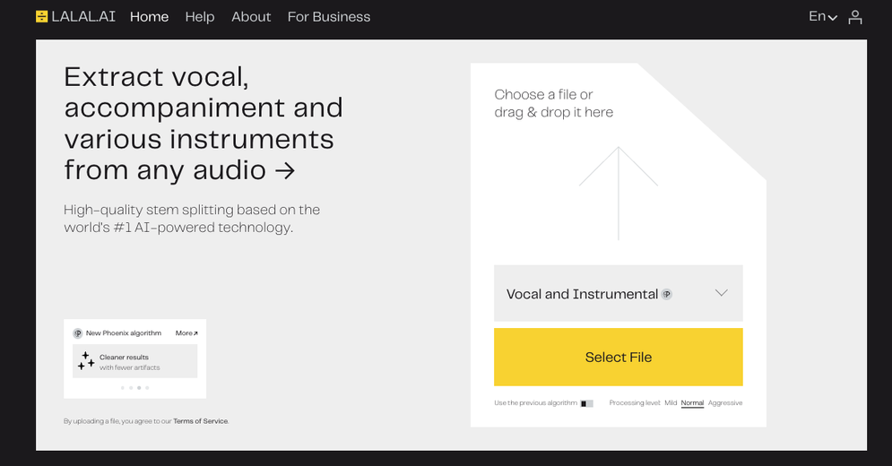The image size is (892, 466).
Task: Click the arrow after 'from any audio'
Action: [x=285, y=170]
